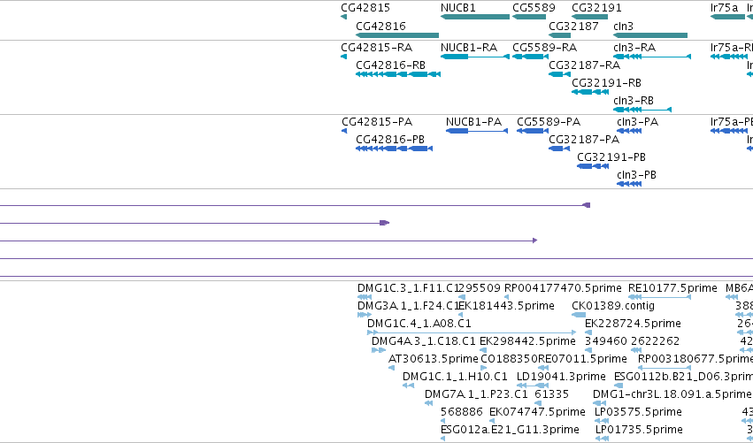Select the cln3-RB transcript label

pos(634,101)
